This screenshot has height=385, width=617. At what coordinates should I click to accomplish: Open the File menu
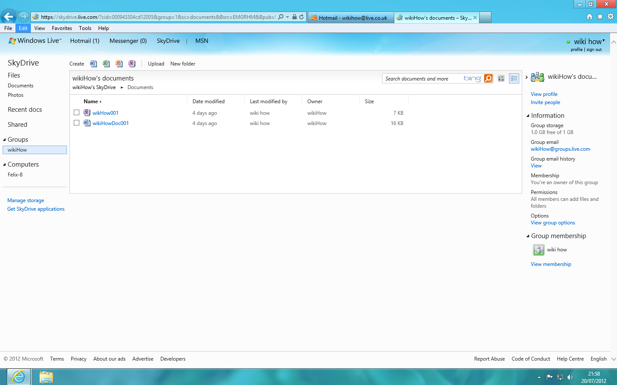pyautogui.click(x=8, y=28)
